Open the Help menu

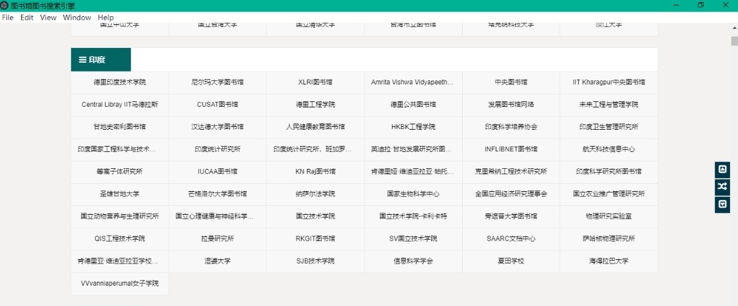(x=105, y=18)
